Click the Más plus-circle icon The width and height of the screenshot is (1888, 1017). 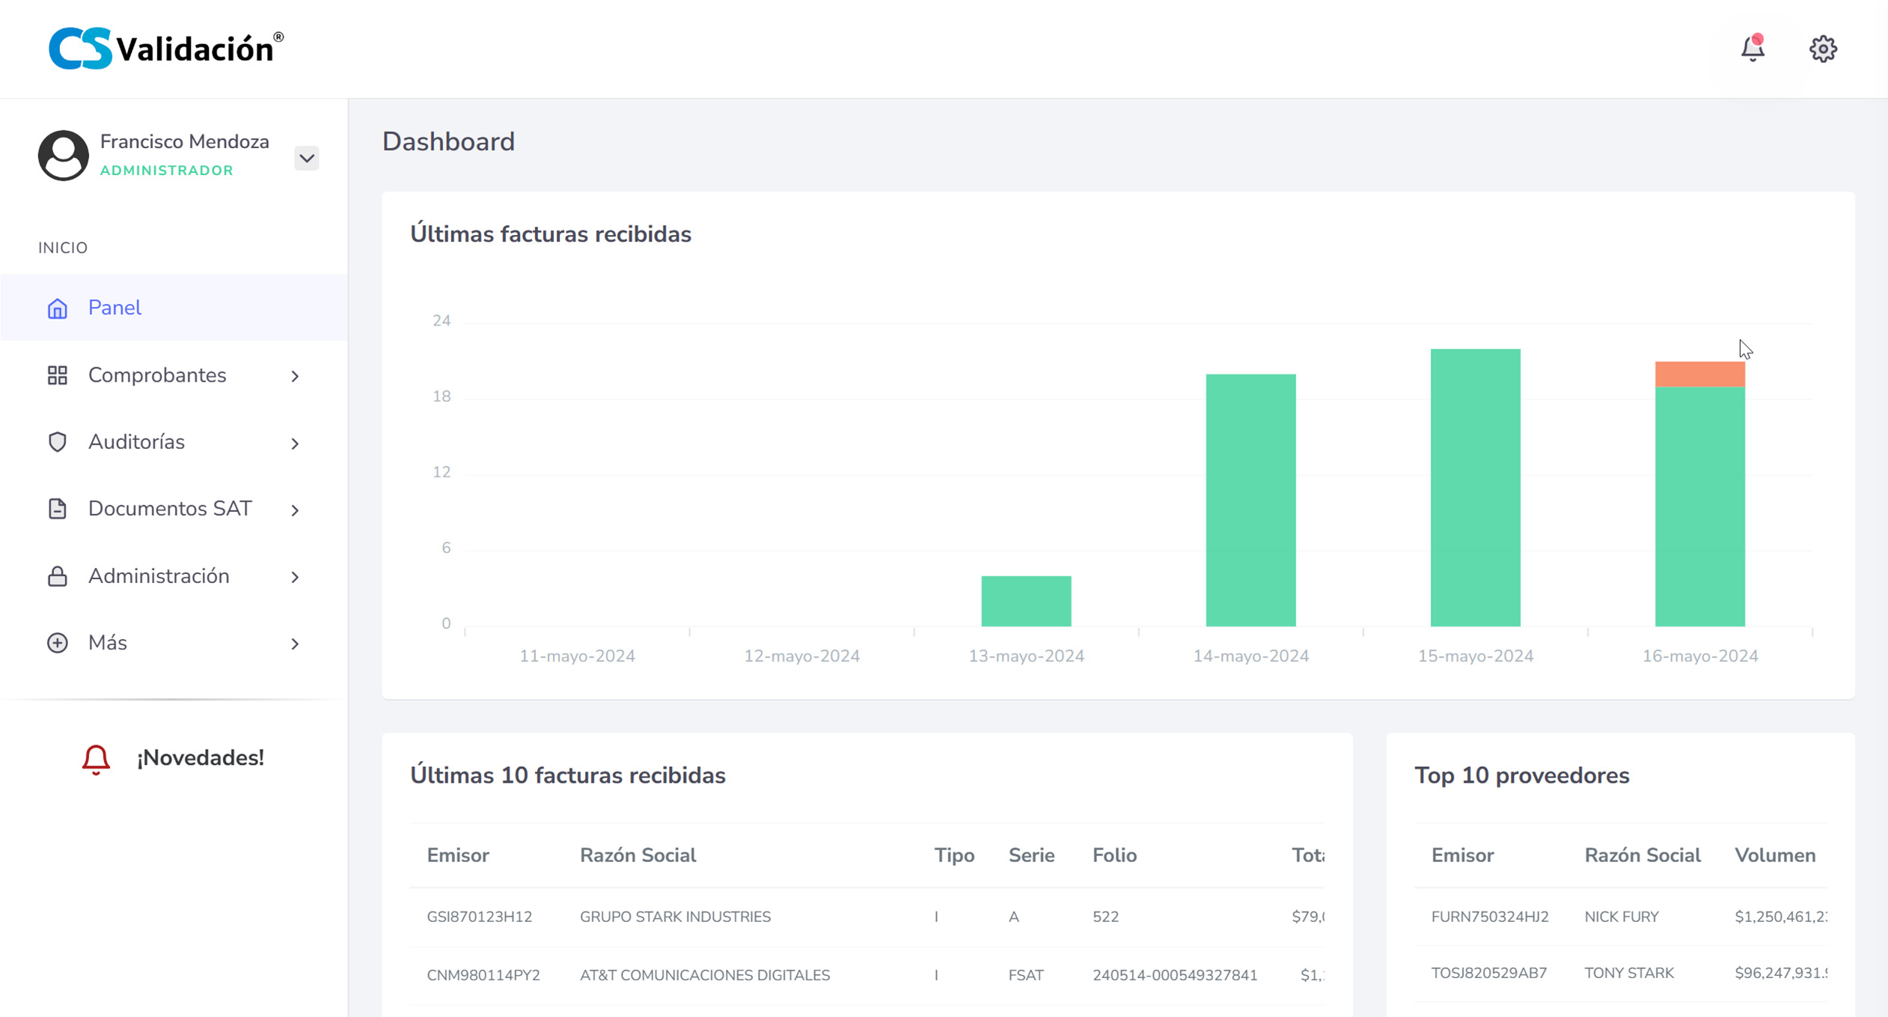(58, 643)
